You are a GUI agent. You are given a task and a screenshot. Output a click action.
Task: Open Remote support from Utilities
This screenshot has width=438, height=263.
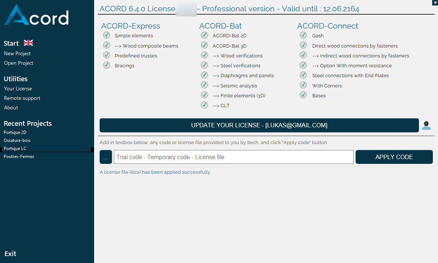pyautogui.click(x=22, y=98)
